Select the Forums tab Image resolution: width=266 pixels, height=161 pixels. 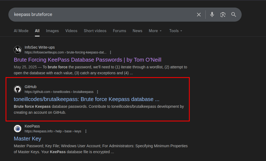click(x=119, y=31)
